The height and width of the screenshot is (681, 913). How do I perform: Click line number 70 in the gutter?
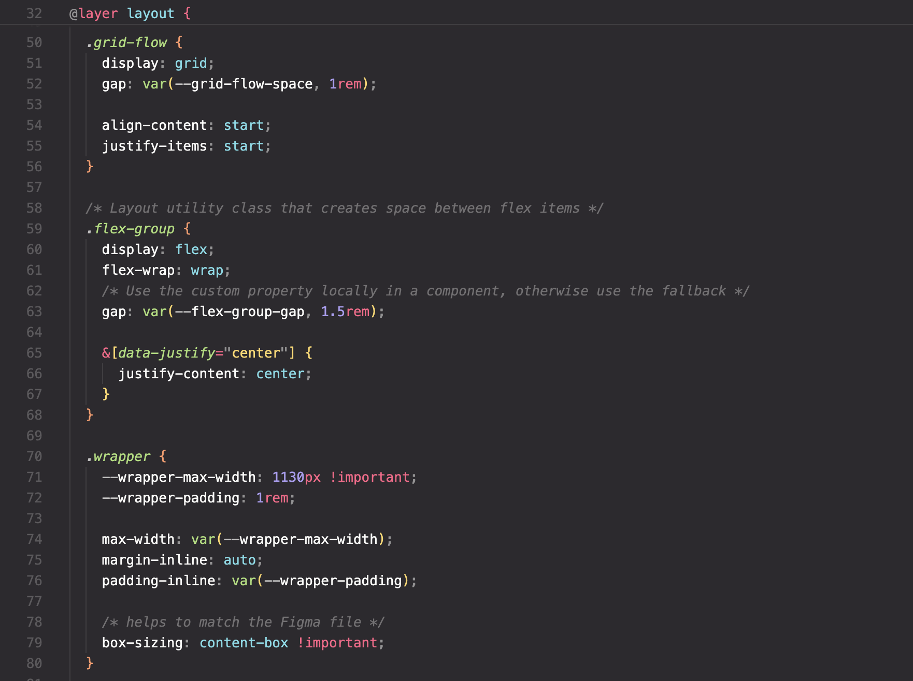(x=34, y=456)
